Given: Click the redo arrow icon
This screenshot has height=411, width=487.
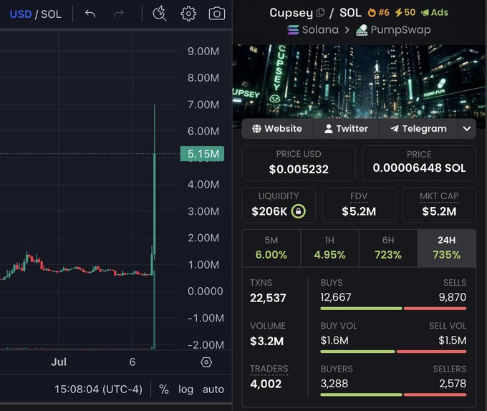Looking at the screenshot, I should pos(119,14).
